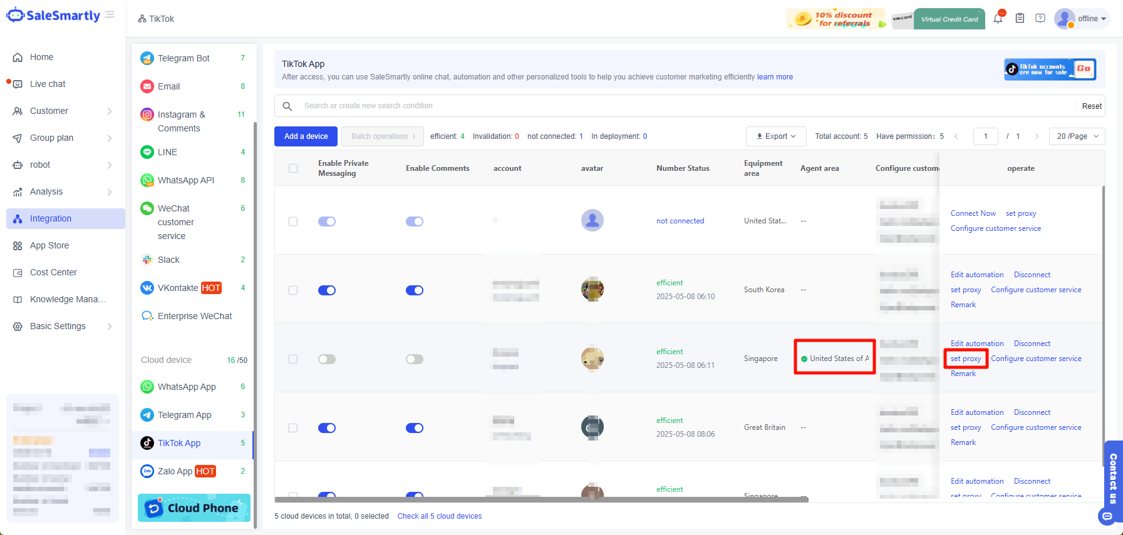Tick the checkbox of the Great Britain row

pyautogui.click(x=293, y=428)
